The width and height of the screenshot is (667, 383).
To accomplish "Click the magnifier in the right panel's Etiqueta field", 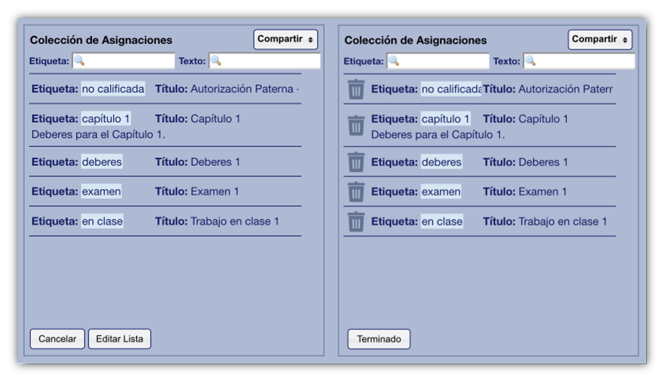I will (394, 61).
